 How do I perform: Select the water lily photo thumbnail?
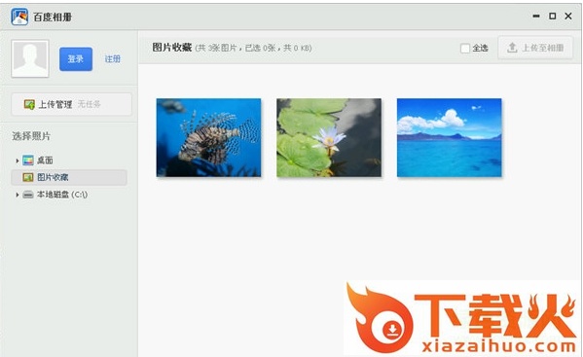[x=329, y=137]
